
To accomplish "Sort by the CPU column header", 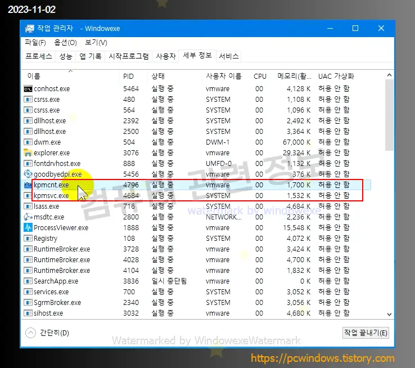I will tap(260, 77).
